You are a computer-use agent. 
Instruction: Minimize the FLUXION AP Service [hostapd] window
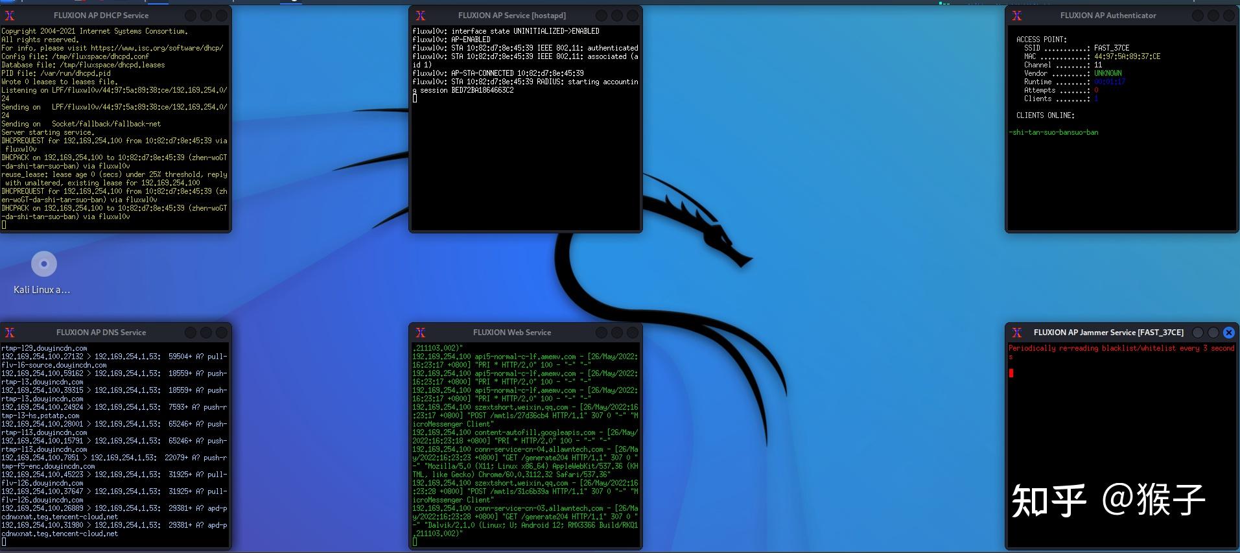[602, 16]
